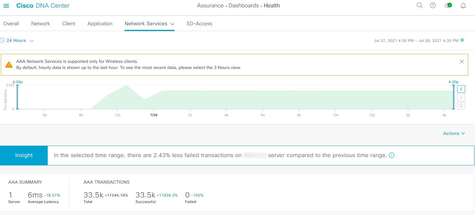Click the +11836.3% successful change text
This screenshot has height=215, width=475.
coord(167,195)
